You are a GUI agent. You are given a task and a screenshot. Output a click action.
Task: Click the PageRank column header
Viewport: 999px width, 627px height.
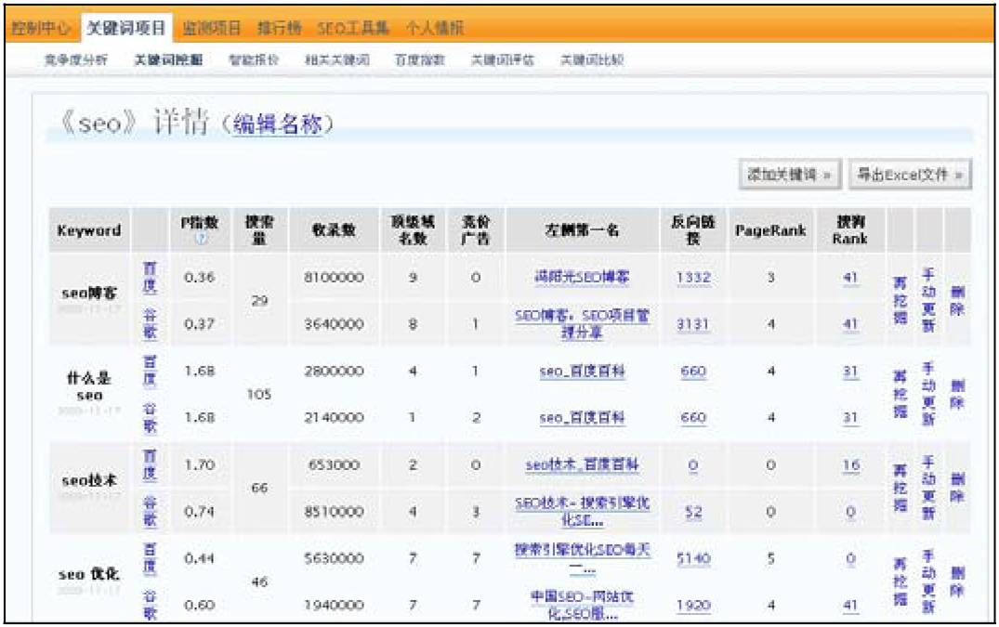tap(770, 230)
